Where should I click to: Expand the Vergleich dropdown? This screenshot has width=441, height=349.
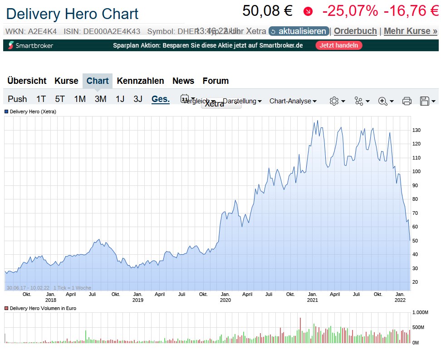coord(200,101)
